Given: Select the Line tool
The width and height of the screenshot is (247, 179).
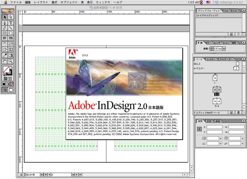Looking at the screenshot, I should click(11, 28).
